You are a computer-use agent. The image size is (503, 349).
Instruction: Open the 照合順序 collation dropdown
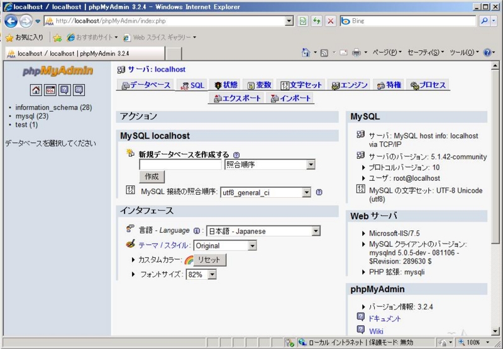[x=270, y=164]
